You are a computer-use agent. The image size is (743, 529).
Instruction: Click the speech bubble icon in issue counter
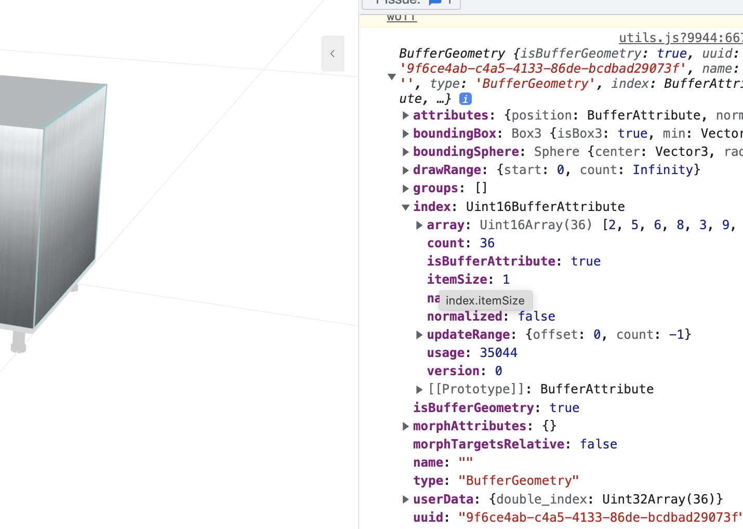click(435, 2)
